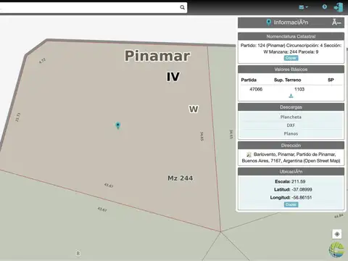Image resolution: width=348 pixels, height=261 pixels.
Task: Click the Mz 244 map label
Action: tap(181, 178)
